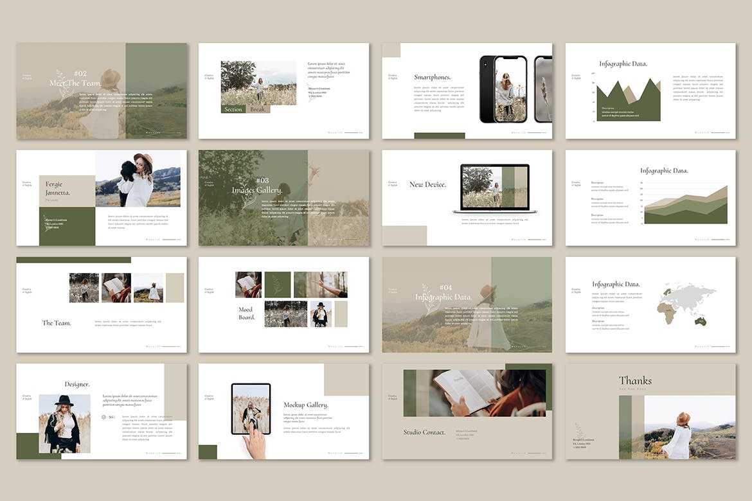Click the leaf icon in Mood Board green square
752x501 pixels.
pyautogui.click(x=277, y=284)
